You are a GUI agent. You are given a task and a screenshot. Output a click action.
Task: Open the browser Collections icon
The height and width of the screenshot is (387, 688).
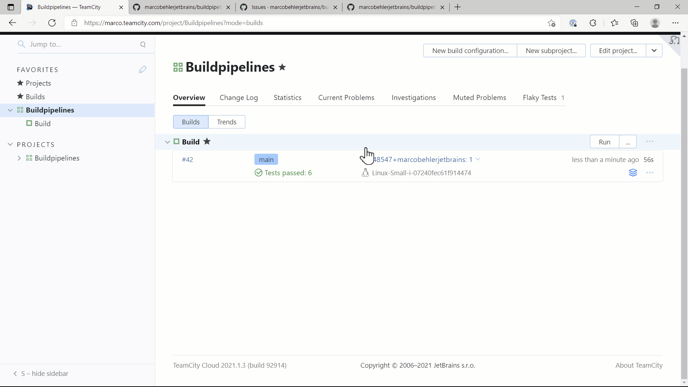(634, 23)
